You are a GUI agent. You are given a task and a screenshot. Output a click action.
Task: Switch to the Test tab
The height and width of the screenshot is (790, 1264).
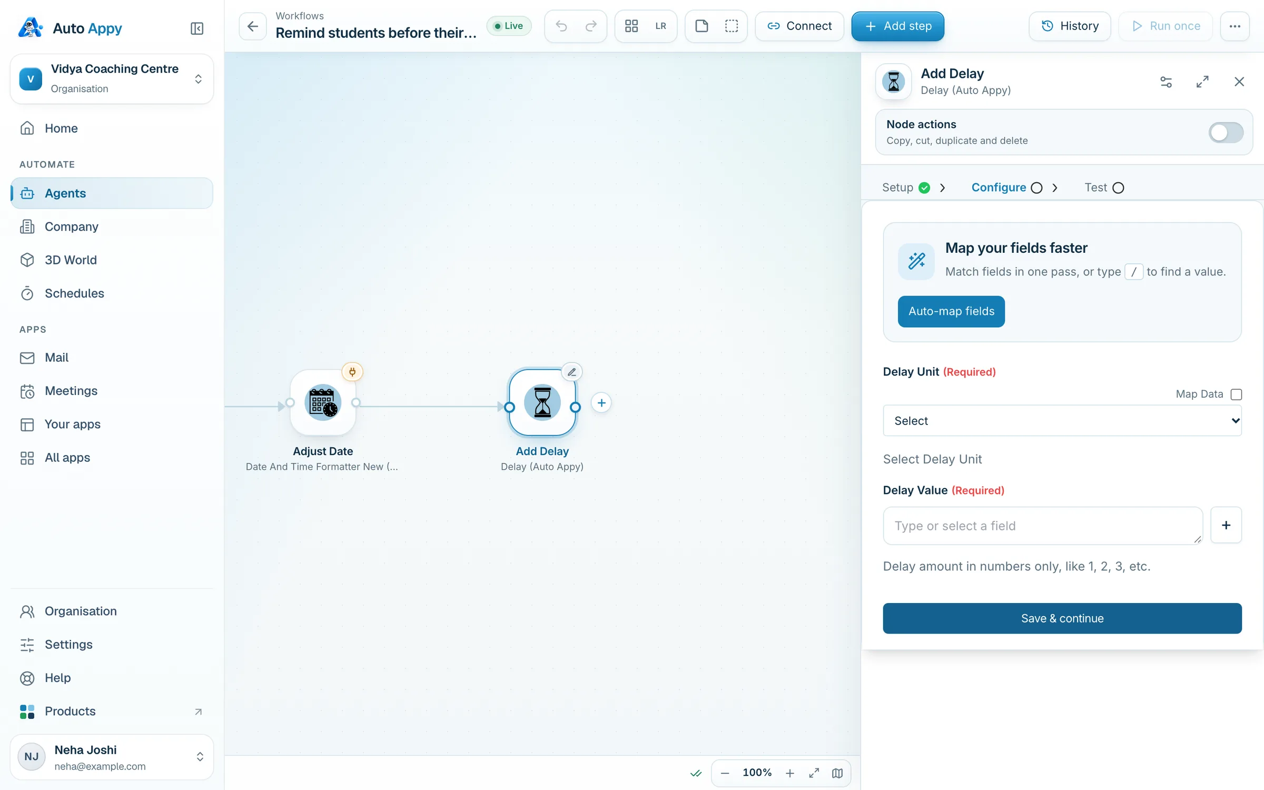pyautogui.click(x=1104, y=187)
